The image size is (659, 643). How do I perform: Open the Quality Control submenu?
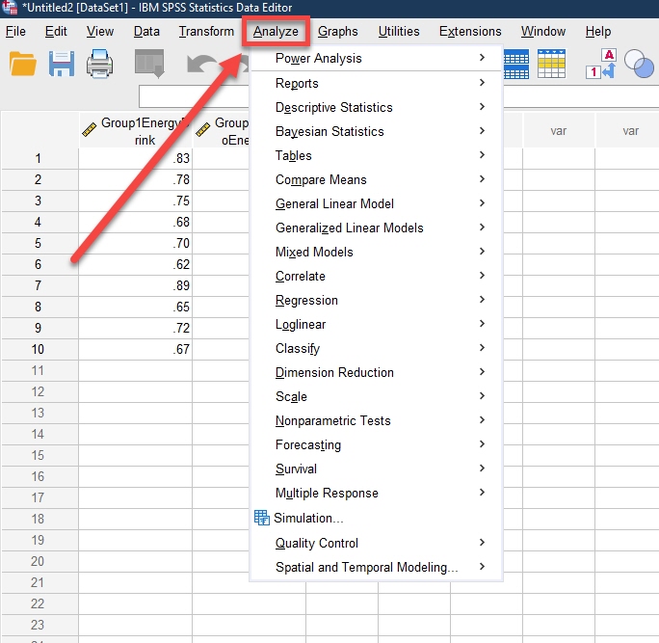pos(376,543)
